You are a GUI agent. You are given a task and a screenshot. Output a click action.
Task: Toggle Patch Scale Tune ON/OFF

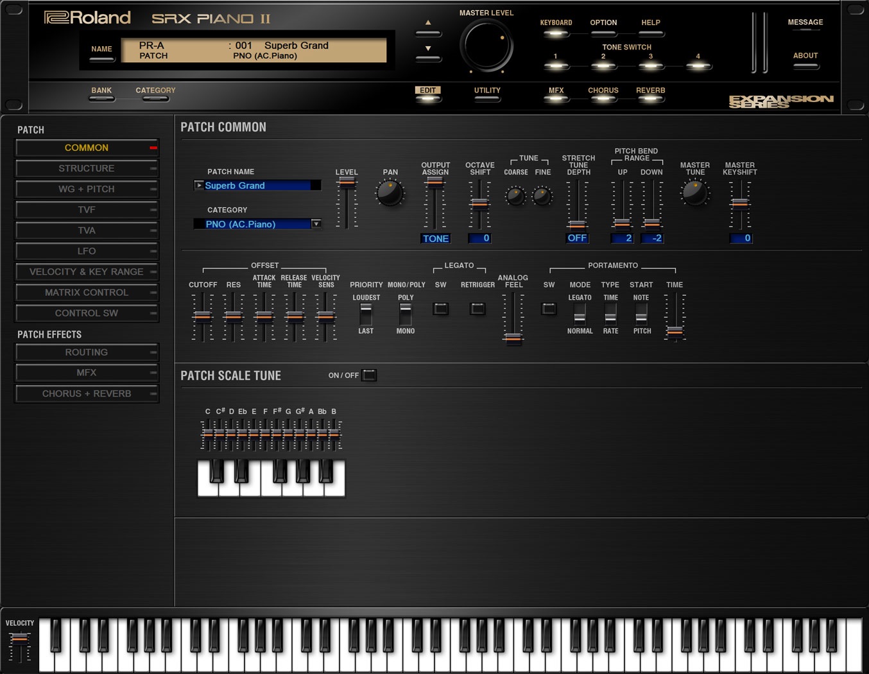click(368, 375)
